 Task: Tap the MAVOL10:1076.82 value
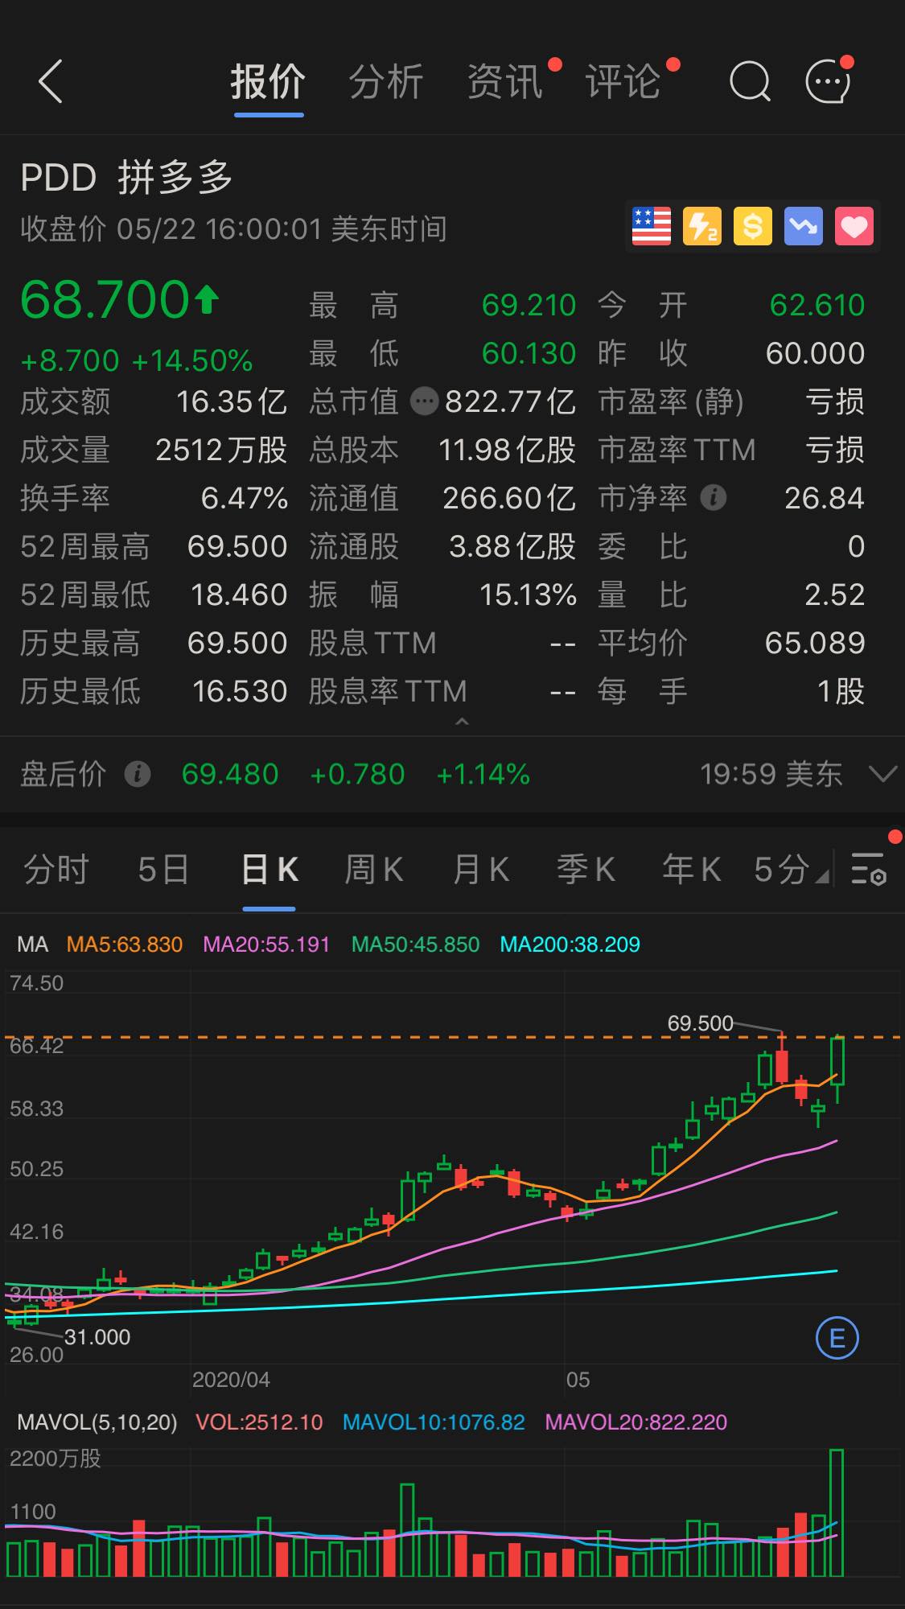434,1422
